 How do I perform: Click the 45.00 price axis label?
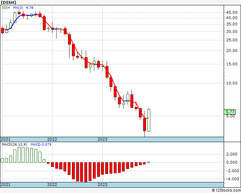[x=232, y=13]
